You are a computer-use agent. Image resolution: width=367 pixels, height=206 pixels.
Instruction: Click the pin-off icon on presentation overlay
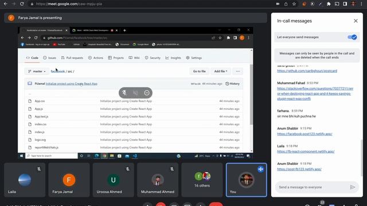[x=135, y=93]
